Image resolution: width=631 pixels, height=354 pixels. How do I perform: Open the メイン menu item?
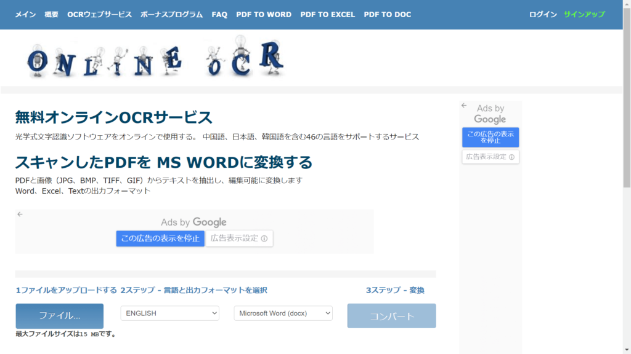click(25, 15)
